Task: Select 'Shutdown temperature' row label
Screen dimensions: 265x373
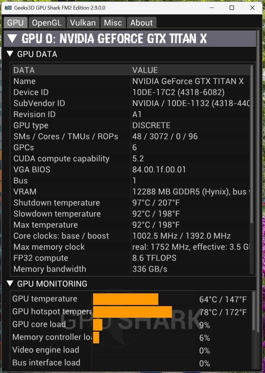Action: point(57,203)
